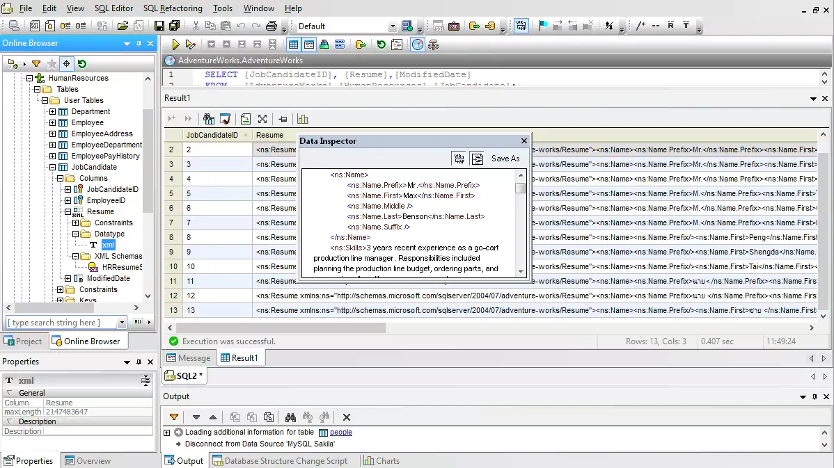Open the chart icon in Result1 toolbar
This screenshot has height=468, width=834.
coord(302,119)
